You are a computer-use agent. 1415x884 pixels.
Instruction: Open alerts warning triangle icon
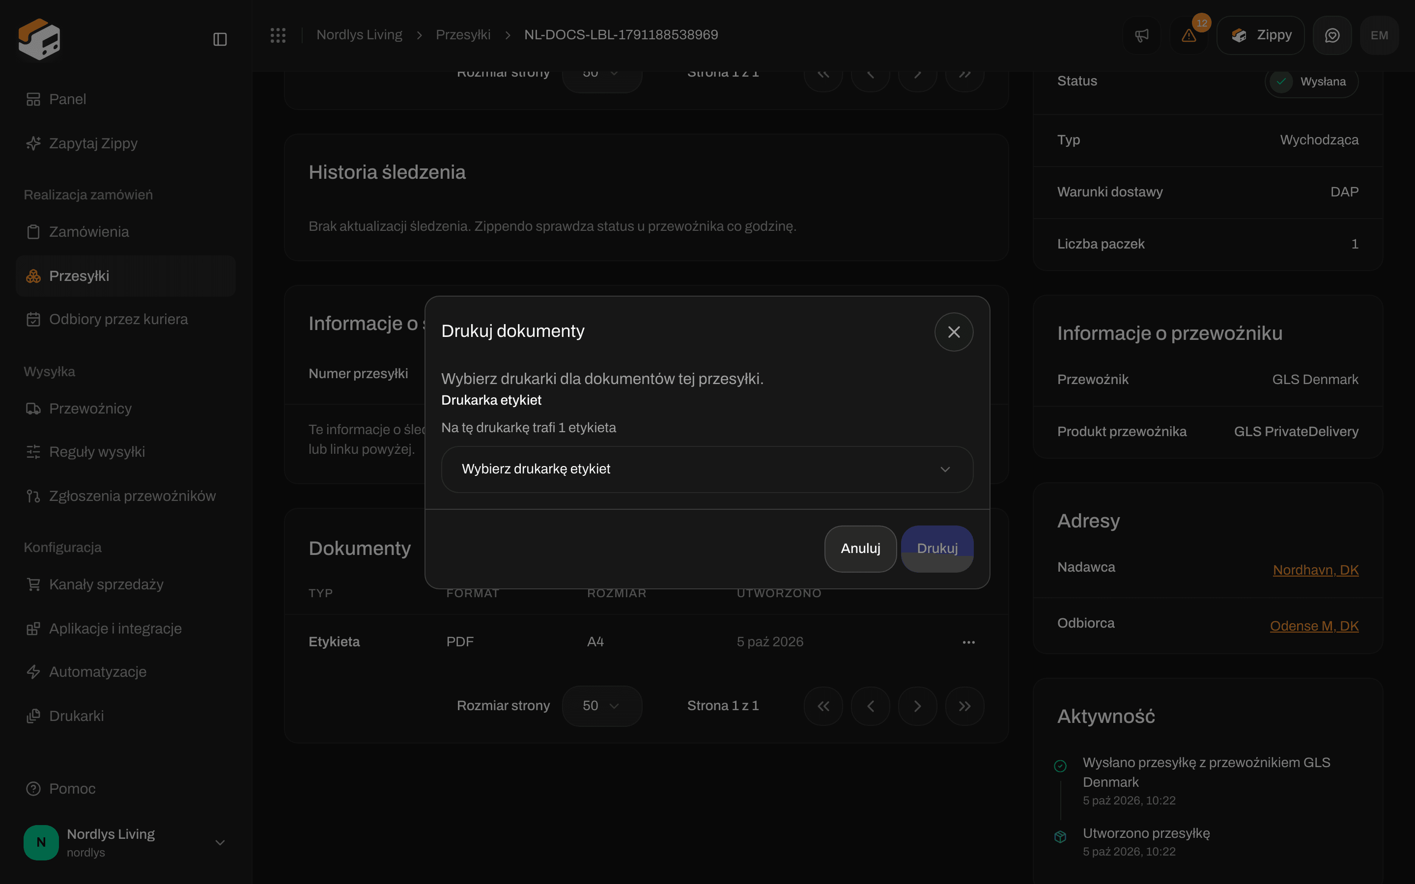(x=1189, y=35)
